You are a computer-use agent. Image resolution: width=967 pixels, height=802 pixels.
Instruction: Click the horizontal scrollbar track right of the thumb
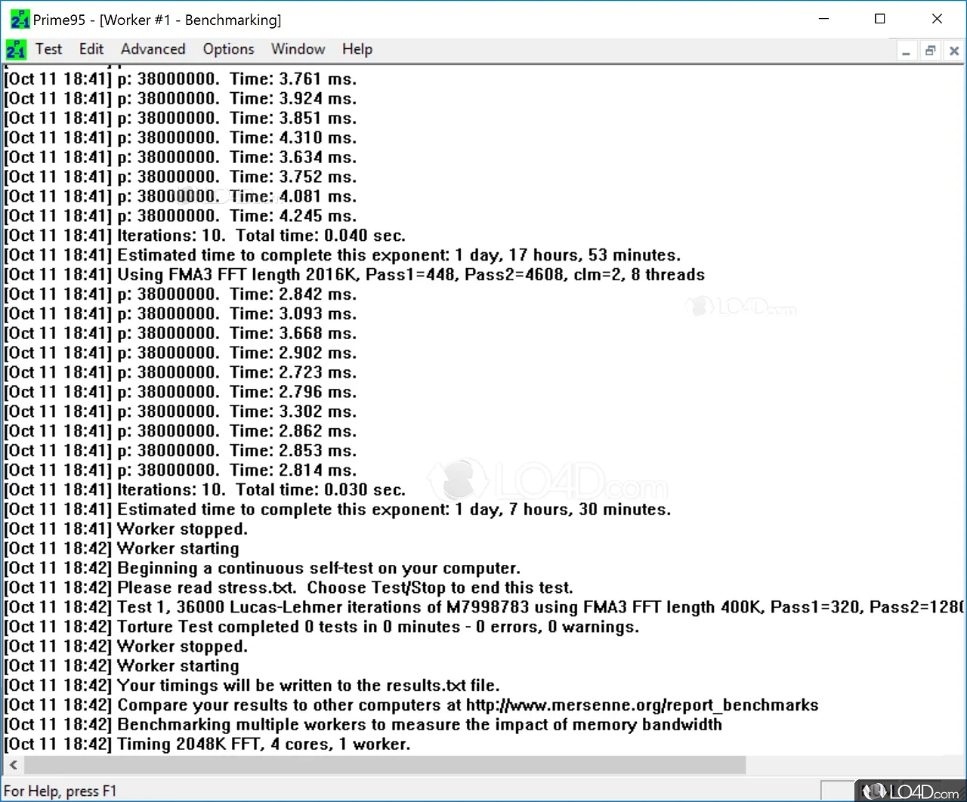tap(854, 765)
